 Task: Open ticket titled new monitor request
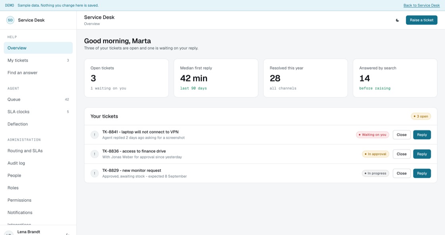(132, 171)
